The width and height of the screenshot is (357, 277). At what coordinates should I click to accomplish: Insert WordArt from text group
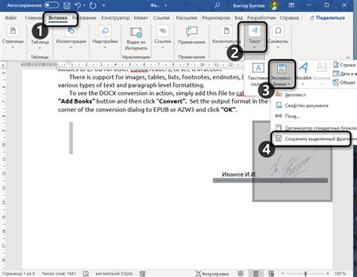click(x=304, y=68)
